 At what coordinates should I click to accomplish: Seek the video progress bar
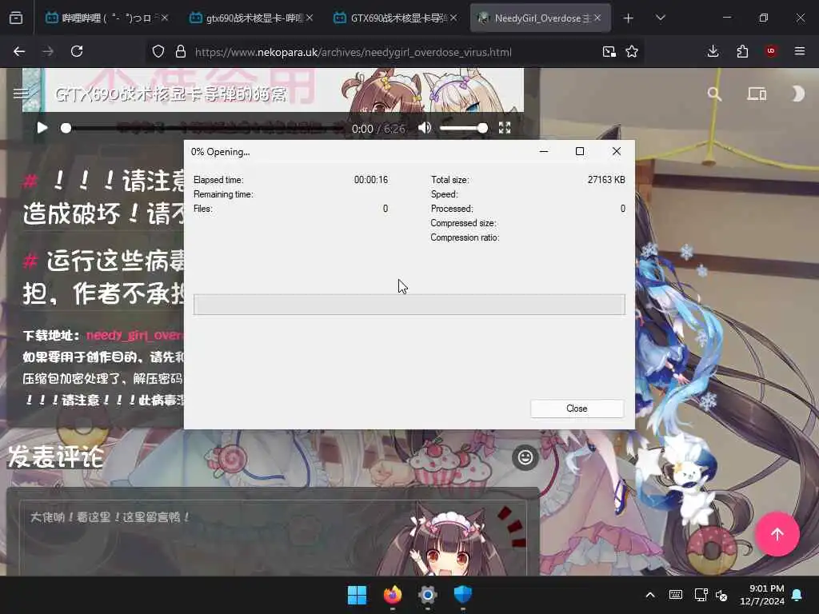(x=202, y=129)
